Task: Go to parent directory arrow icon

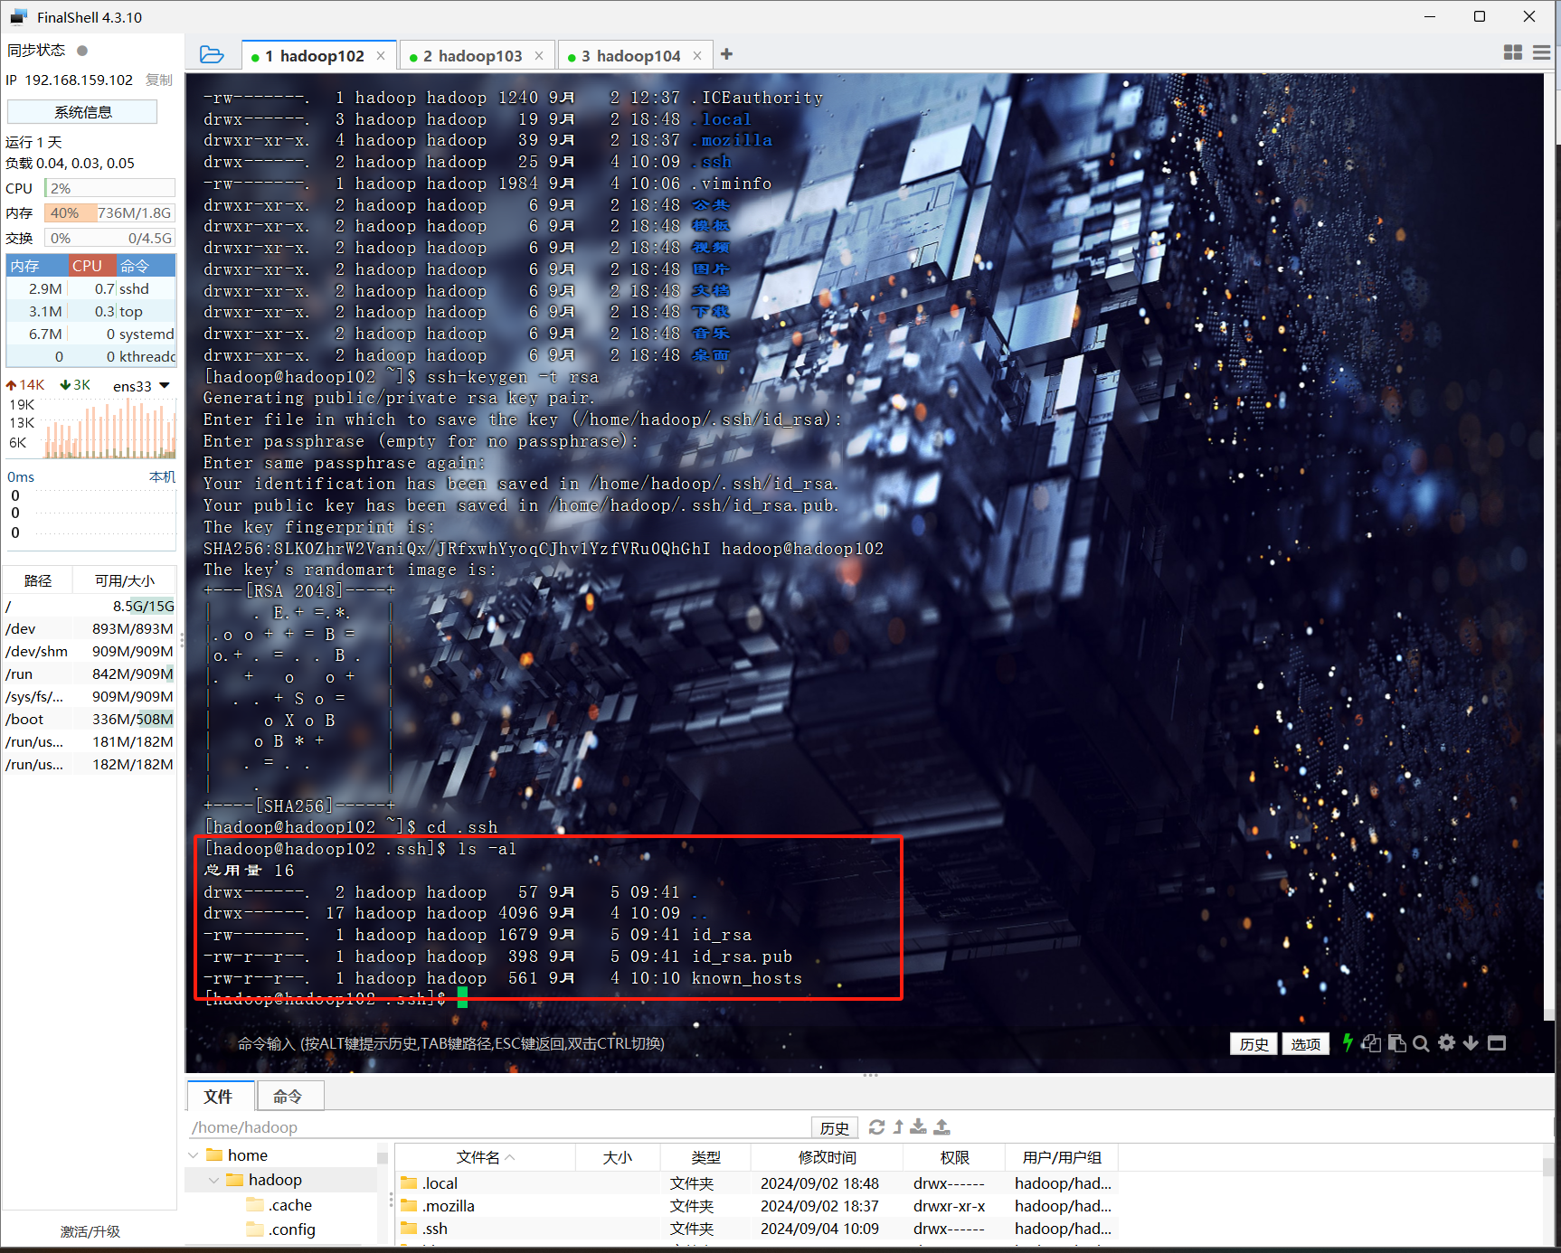Action: [898, 1127]
